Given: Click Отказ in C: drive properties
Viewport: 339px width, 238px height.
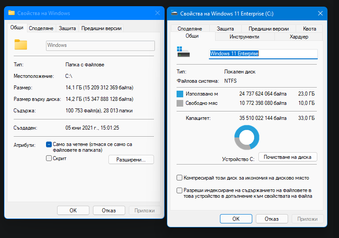Looking at the screenshot, I should [x=272, y=219].
